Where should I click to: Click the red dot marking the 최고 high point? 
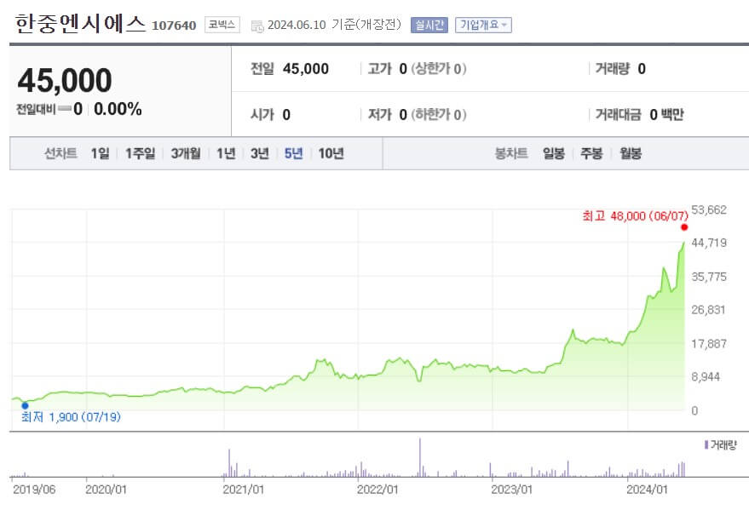click(683, 228)
